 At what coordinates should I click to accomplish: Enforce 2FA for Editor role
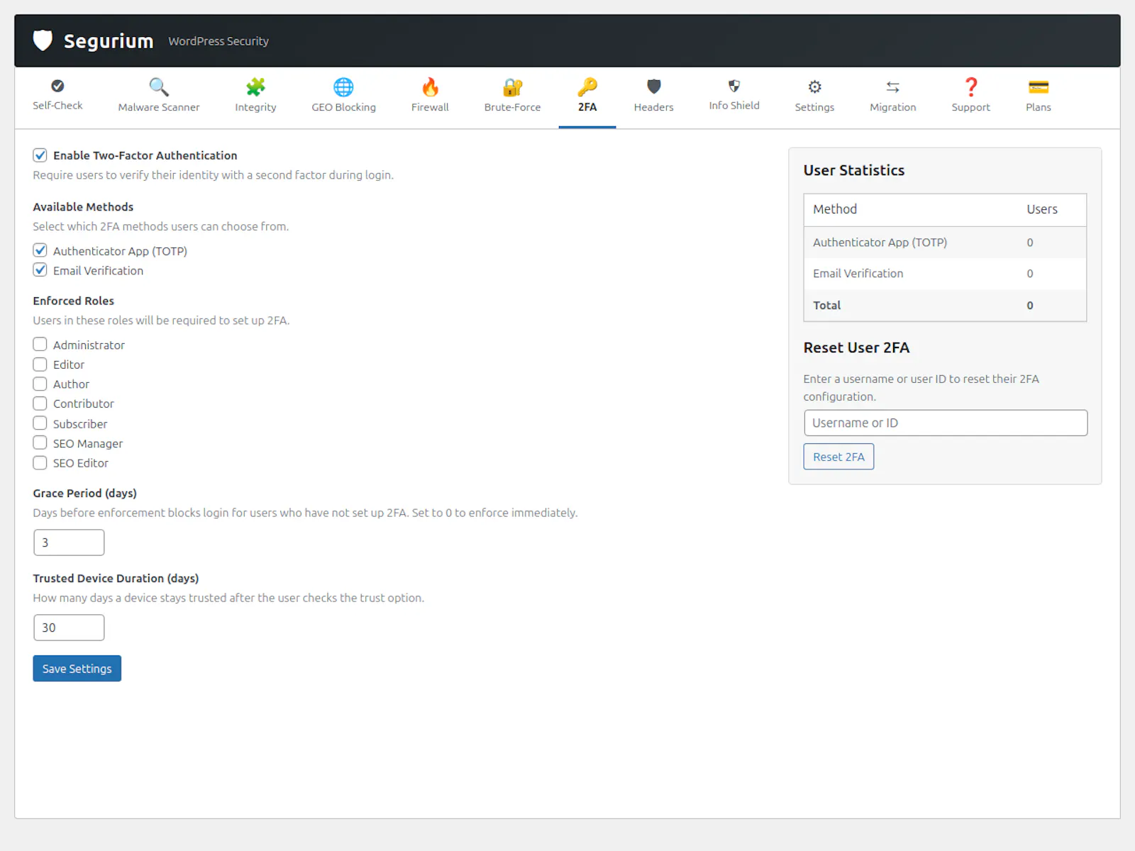pos(40,365)
